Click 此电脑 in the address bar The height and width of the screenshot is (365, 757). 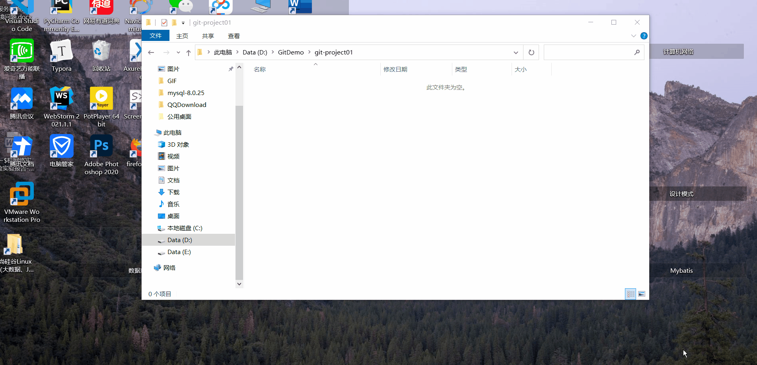tap(223, 52)
